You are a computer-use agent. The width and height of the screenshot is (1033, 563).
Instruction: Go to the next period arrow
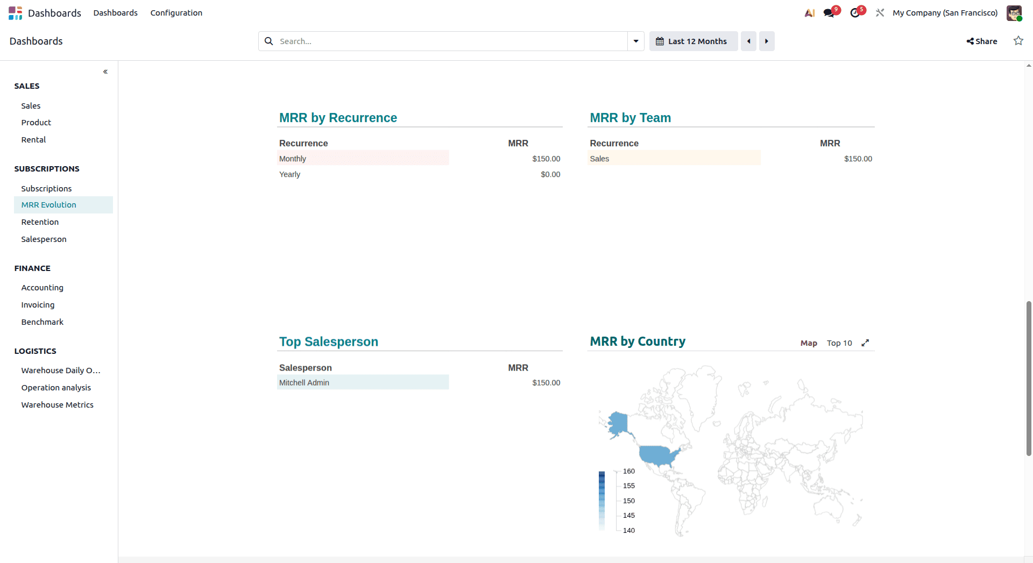(x=767, y=41)
